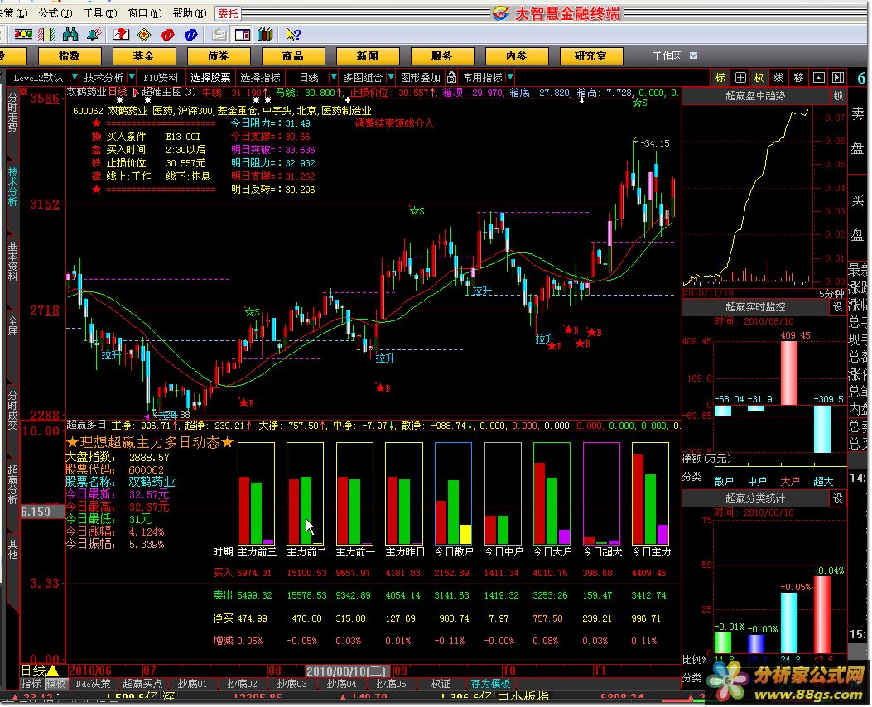Viewport: 872px width, 707px height.
Task: Toggle the 标 marker button
Action: [720, 77]
